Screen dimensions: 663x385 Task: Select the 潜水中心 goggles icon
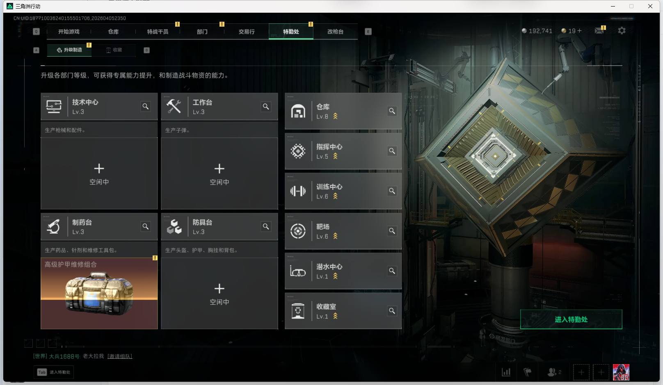coord(298,271)
